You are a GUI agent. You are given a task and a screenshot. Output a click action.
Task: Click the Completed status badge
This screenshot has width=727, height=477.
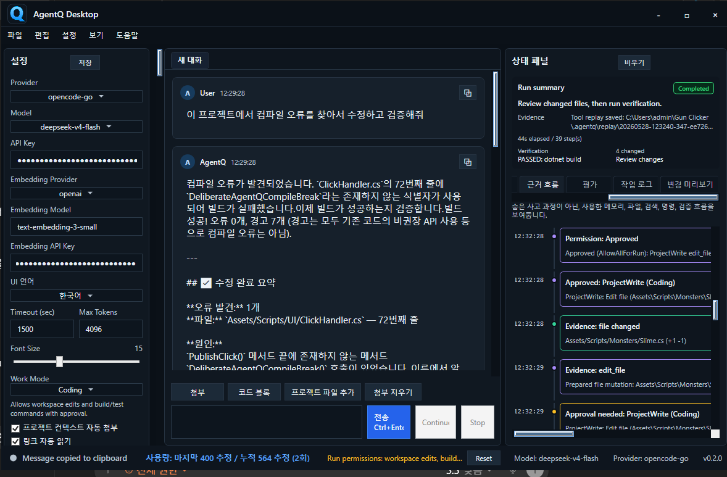(x=693, y=88)
